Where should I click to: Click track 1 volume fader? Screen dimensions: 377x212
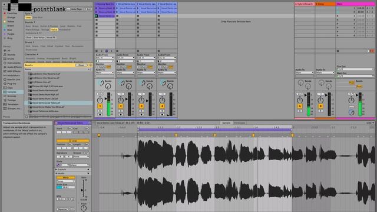pyautogui.click(x=106, y=98)
